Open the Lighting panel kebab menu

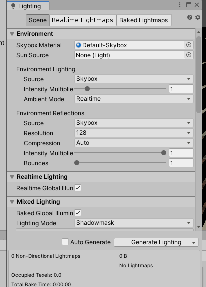point(180,5)
